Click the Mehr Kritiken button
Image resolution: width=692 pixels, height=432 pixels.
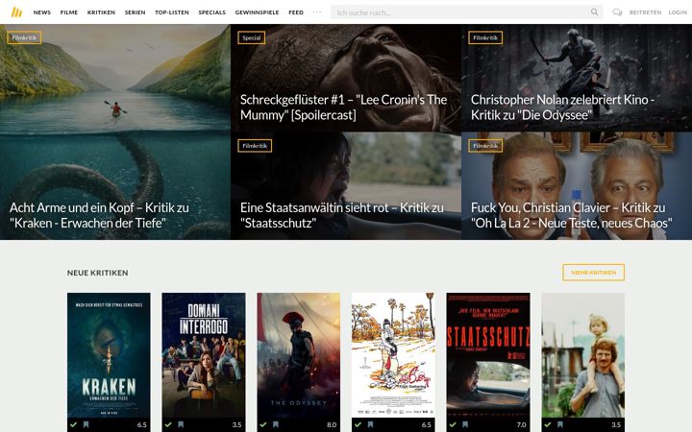[593, 273]
